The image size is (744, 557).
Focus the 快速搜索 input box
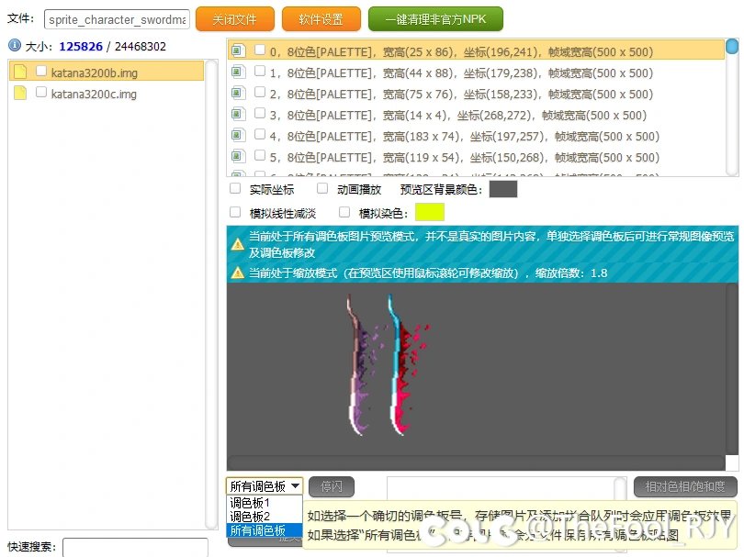click(135, 547)
